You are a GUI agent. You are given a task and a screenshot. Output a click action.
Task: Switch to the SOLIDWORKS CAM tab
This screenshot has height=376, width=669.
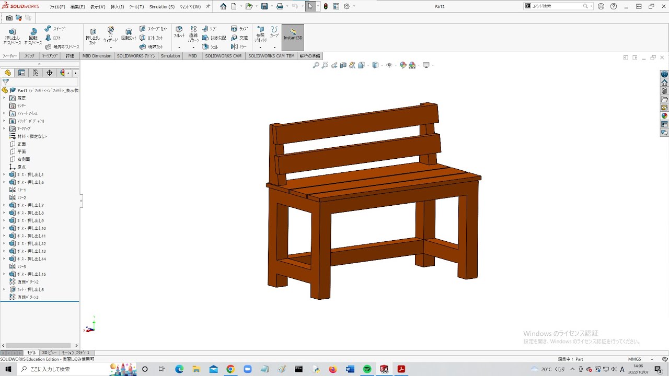point(223,56)
